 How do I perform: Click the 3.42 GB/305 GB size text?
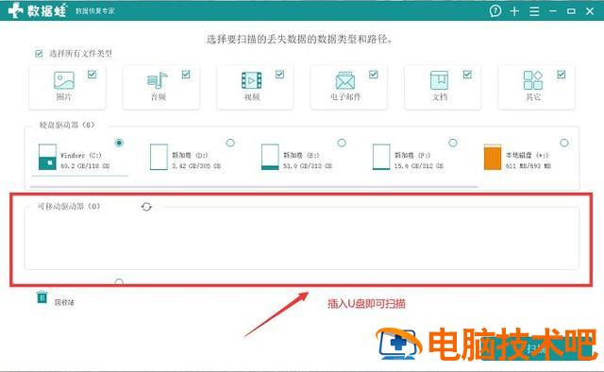(196, 166)
